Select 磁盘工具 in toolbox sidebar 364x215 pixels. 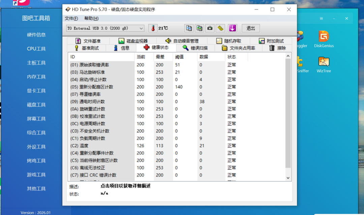coord(36,105)
